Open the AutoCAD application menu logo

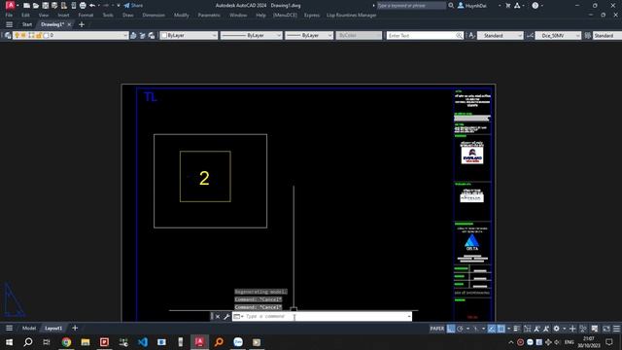[x=10, y=5]
